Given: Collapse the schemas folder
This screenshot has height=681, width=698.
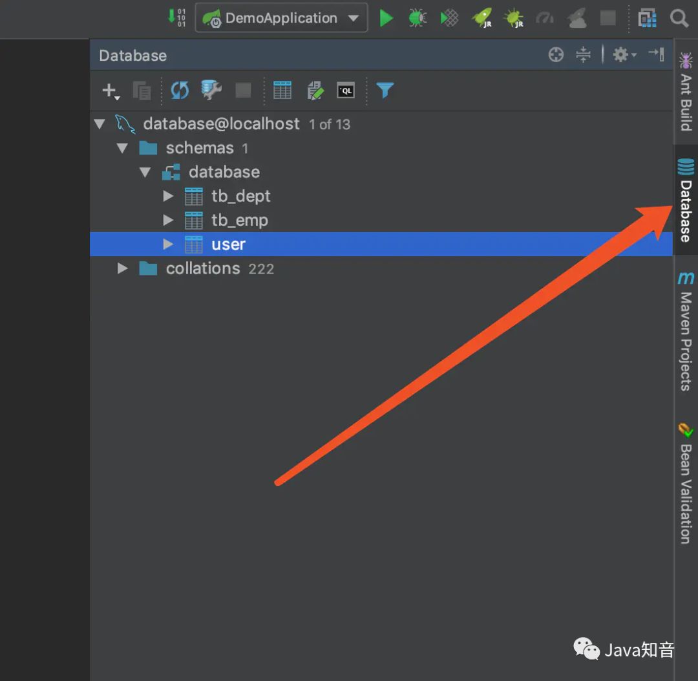Looking at the screenshot, I should click(x=122, y=147).
